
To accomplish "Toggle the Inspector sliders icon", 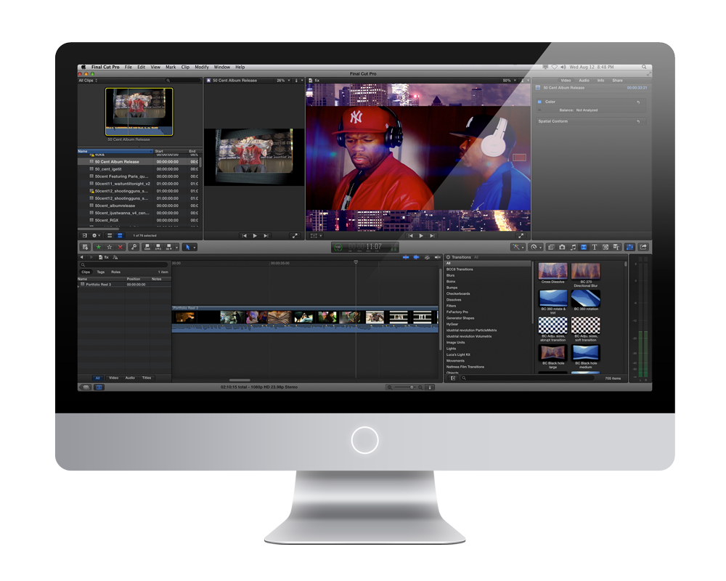I will (x=629, y=248).
